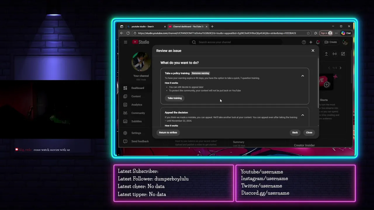Select the Channel dashboard - YouTube Studio tab
The image size is (374, 210).
pyautogui.click(x=188, y=27)
